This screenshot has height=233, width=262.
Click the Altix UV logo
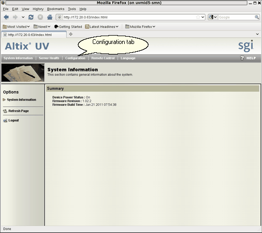point(27,46)
